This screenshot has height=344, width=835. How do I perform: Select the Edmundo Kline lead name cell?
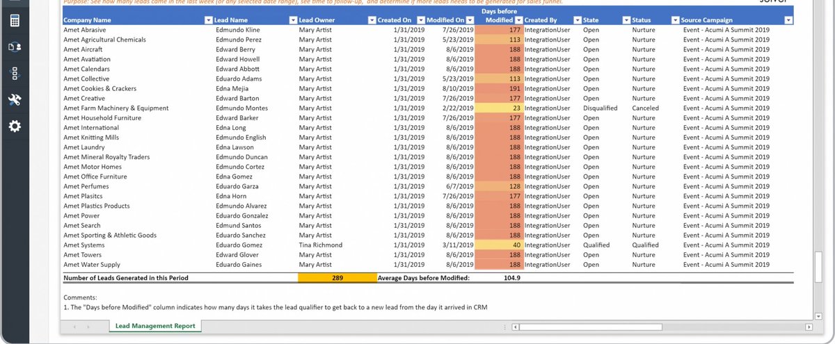237,30
